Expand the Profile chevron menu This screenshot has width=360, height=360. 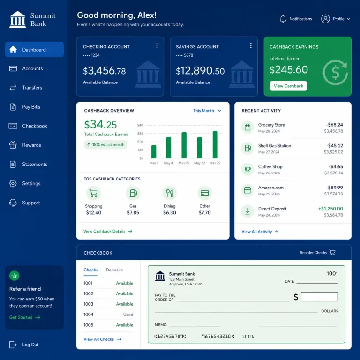(349, 19)
